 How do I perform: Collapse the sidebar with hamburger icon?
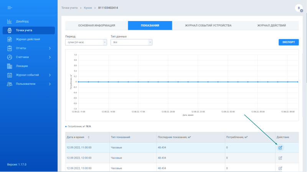point(10,8)
